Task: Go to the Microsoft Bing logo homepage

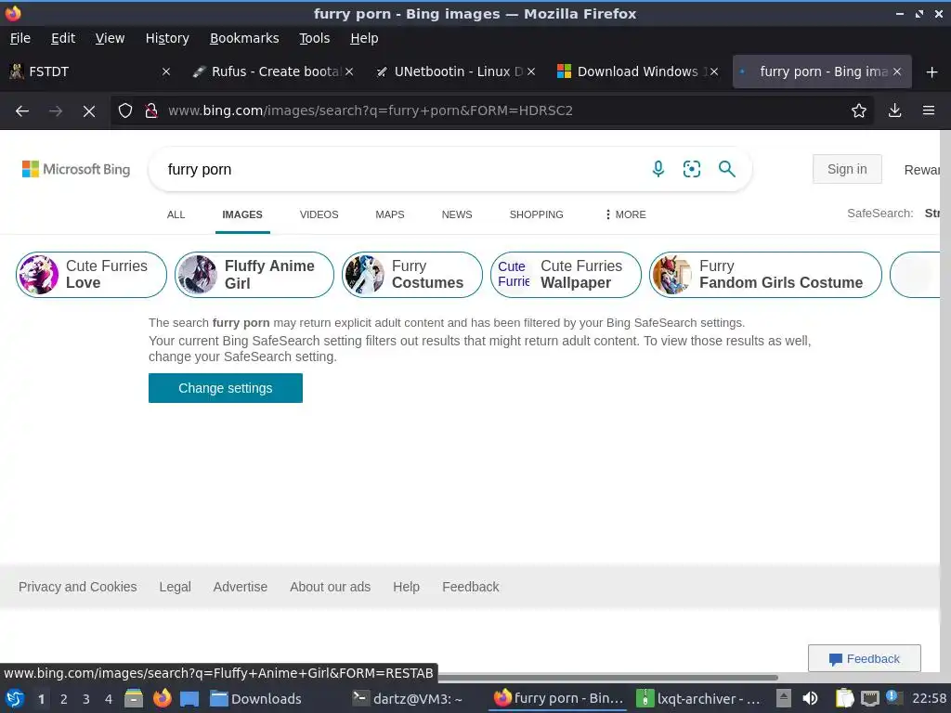Action: (76, 169)
